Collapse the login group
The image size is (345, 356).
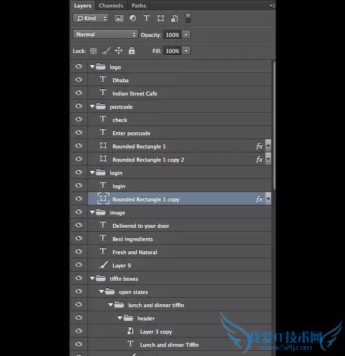92,173
